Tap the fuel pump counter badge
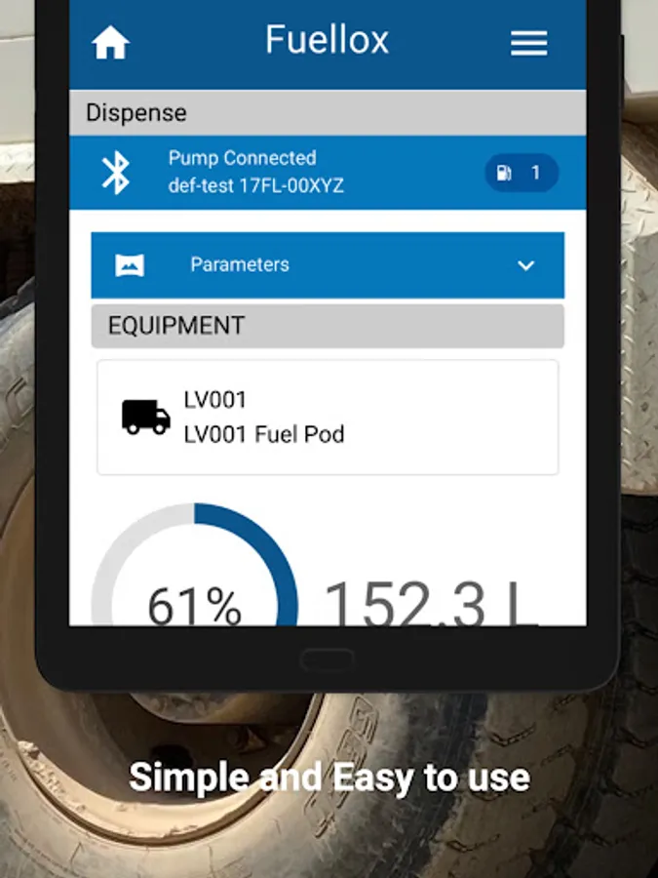This screenshot has width=658, height=878. 522,173
